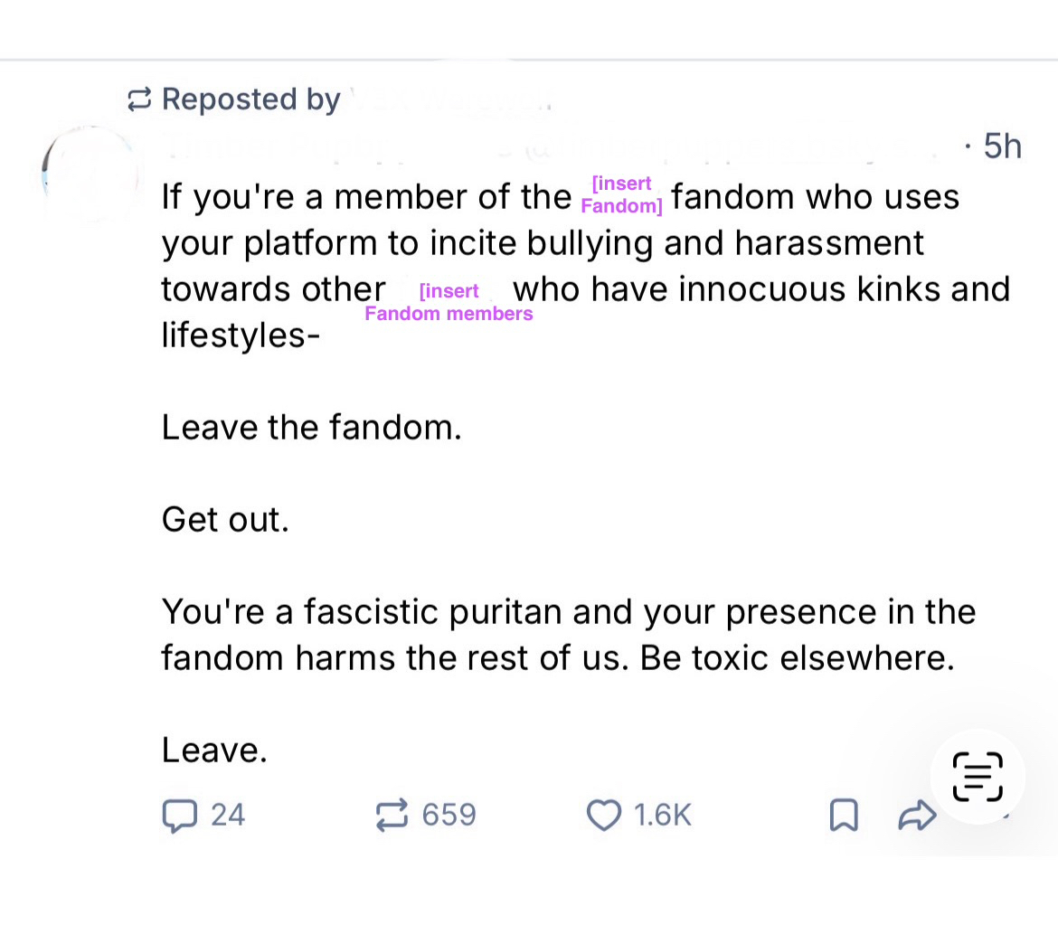Tap the share arrow icon
Viewport: 1058px width, 925px height.
915,816
